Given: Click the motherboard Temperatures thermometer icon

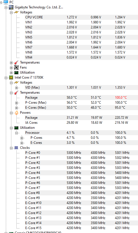Looking at the screenshot, I should pyautogui.click(x=16, y=62).
